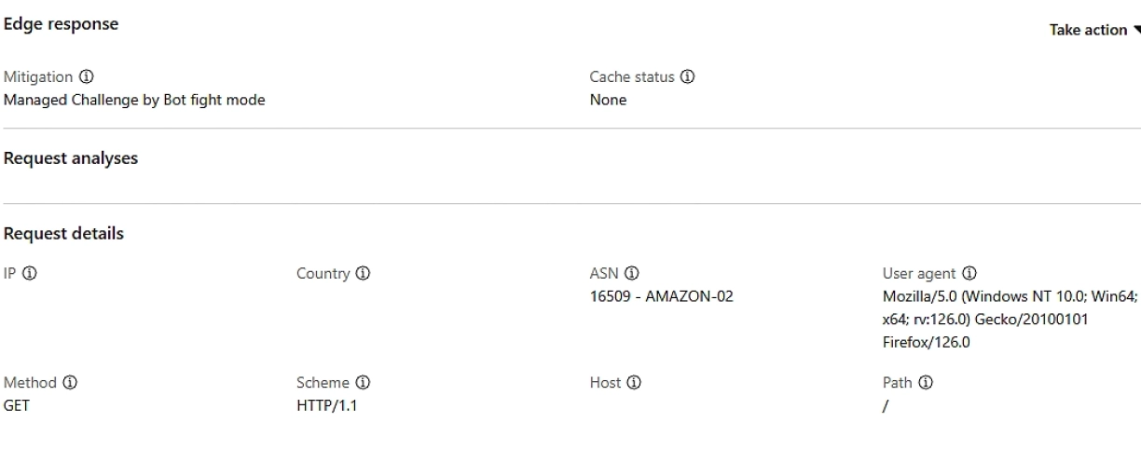Viewport: 1141px width, 450px height.
Task: Click the Request details section heading
Action: (63, 235)
